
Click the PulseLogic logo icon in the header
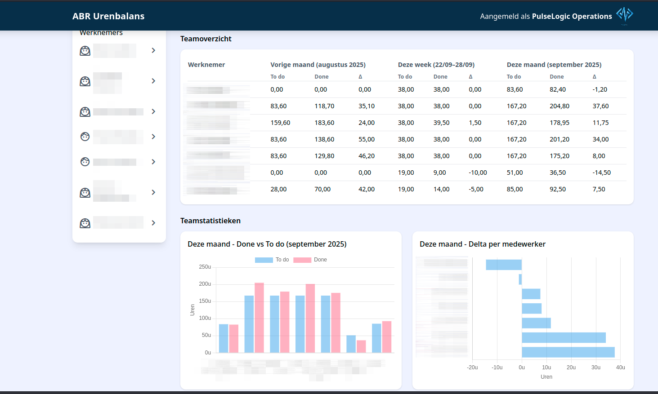pyautogui.click(x=624, y=14)
